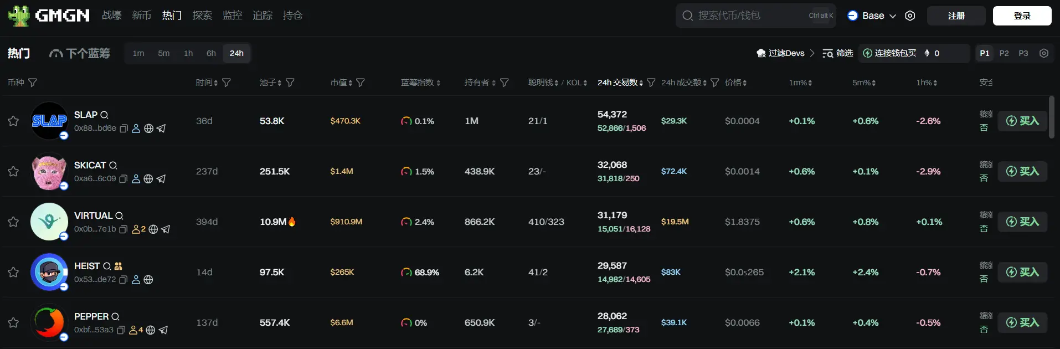1060x349 pixels.
Task: Favorite the HEIST token star
Action: point(13,272)
